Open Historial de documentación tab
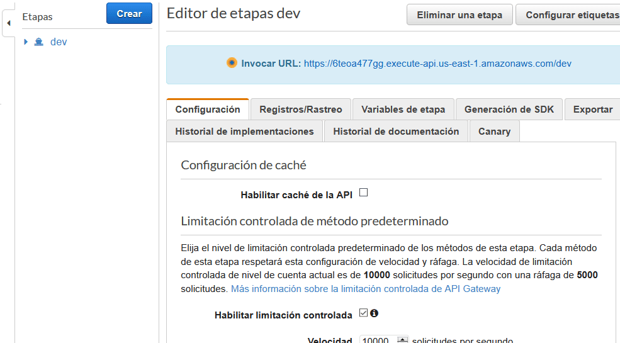The width and height of the screenshot is (620, 343). [x=396, y=132]
